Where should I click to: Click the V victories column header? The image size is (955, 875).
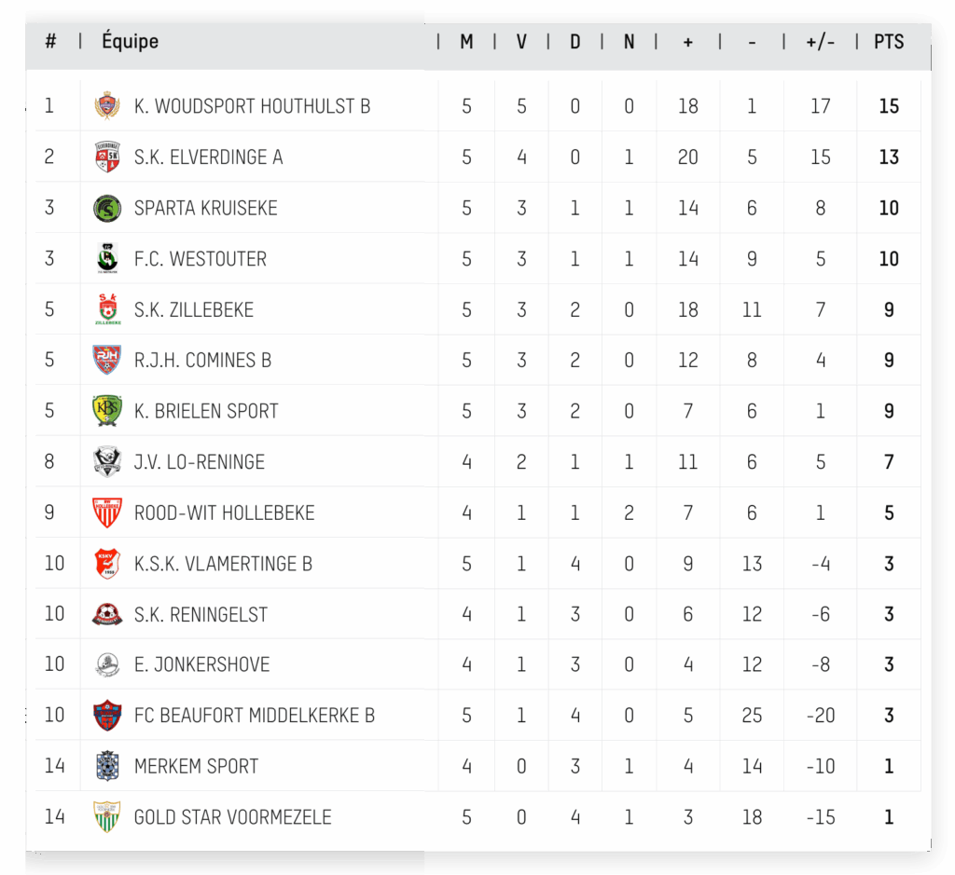(x=521, y=41)
